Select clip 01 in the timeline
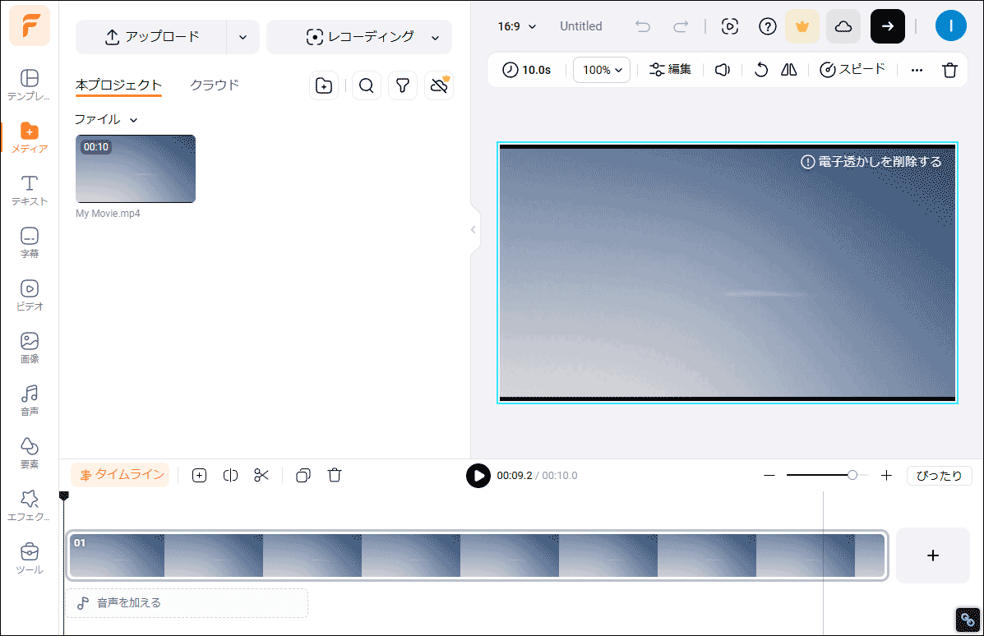The width and height of the screenshot is (984, 636). pos(477,555)
